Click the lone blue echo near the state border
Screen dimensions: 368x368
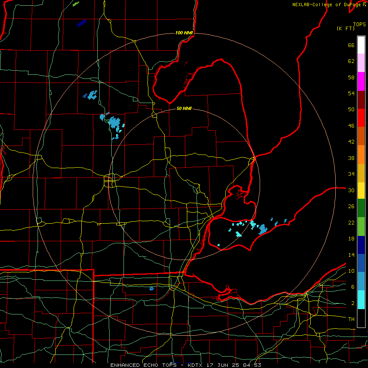[152, 288]
